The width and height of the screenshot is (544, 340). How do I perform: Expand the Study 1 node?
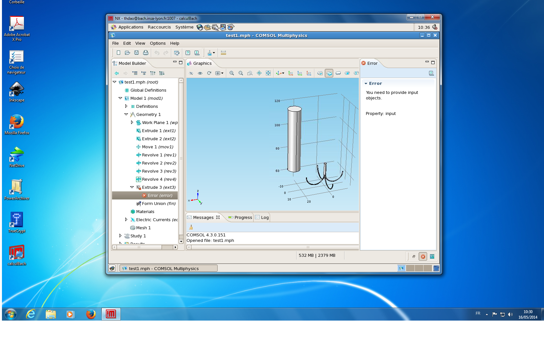coord(120,236)
